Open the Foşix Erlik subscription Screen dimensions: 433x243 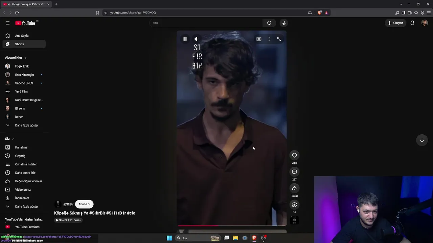click(24, 66)
